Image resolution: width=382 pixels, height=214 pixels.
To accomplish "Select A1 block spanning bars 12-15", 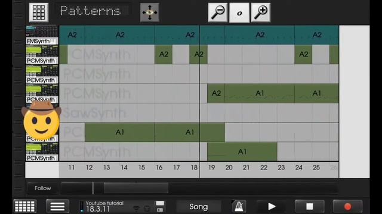I will [x=120, y=132].
